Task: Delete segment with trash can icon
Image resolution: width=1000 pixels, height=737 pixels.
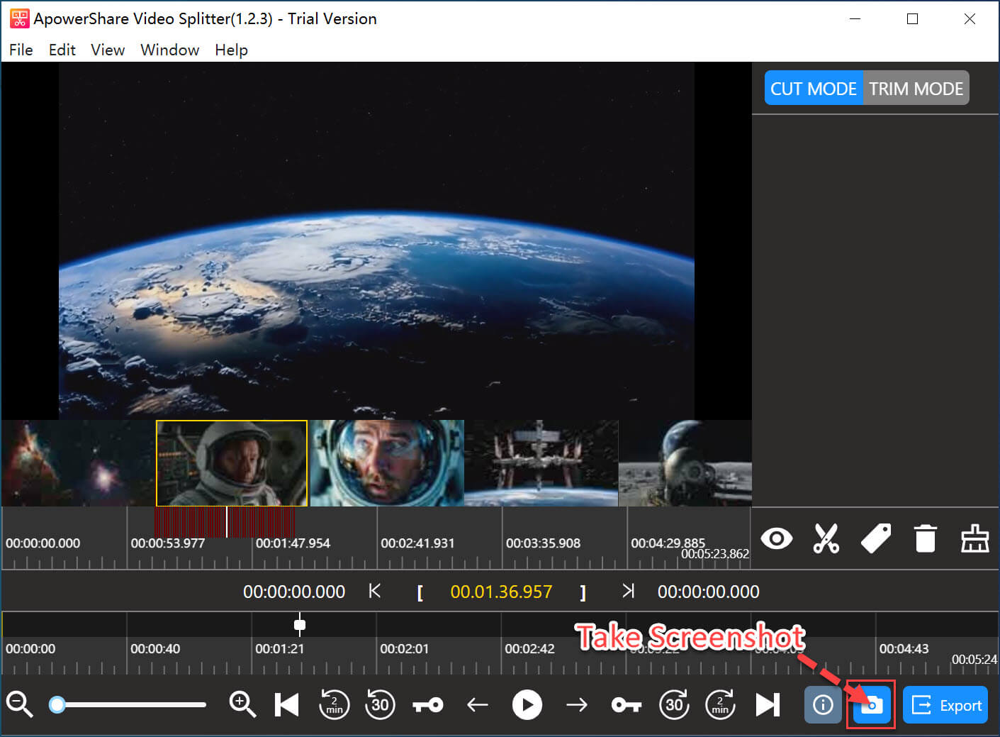Action: tap(925, 539)
